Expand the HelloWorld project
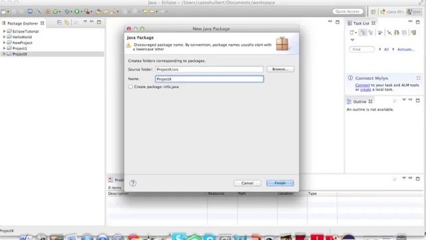Viewport: 426px width, 240px height. [x=4, y=37]
